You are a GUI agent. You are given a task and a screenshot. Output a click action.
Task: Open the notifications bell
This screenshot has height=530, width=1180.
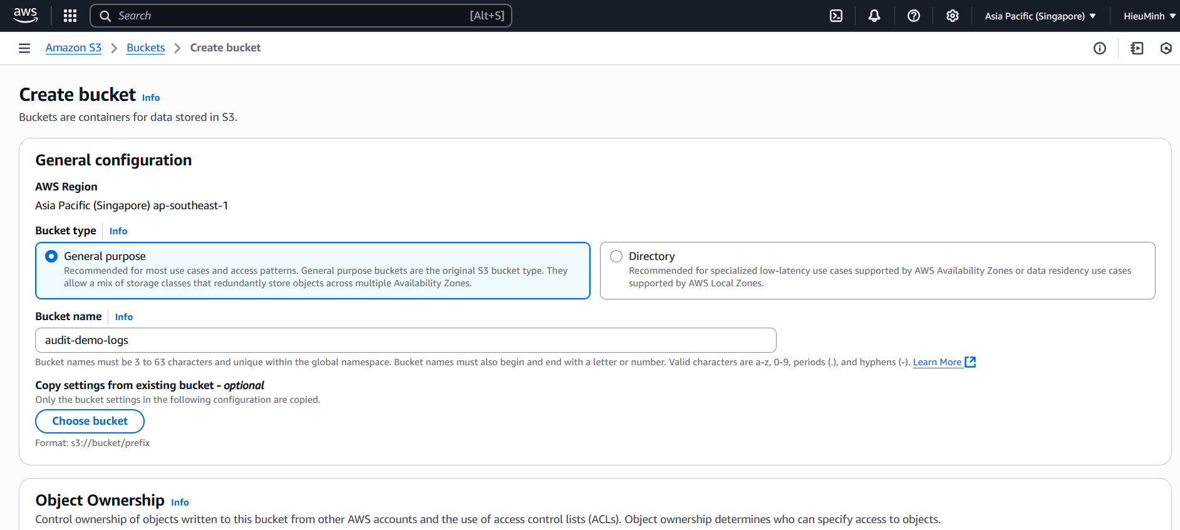pos(874,16)
